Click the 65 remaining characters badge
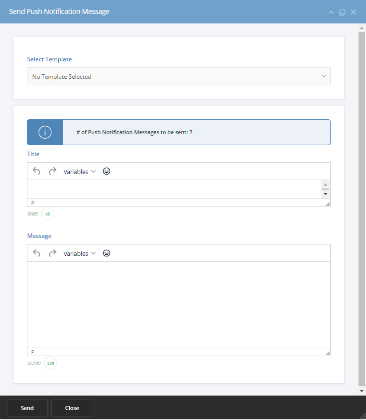Image resolution: width=366 pixels, height=420 pixels. pos(48,214)
